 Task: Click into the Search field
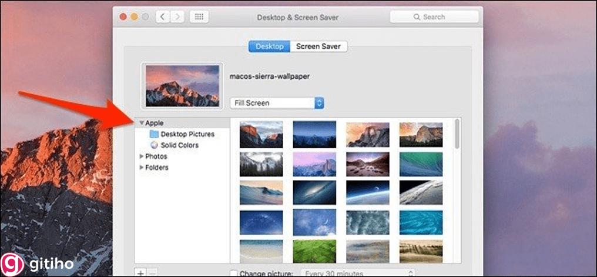coord(434,17)
